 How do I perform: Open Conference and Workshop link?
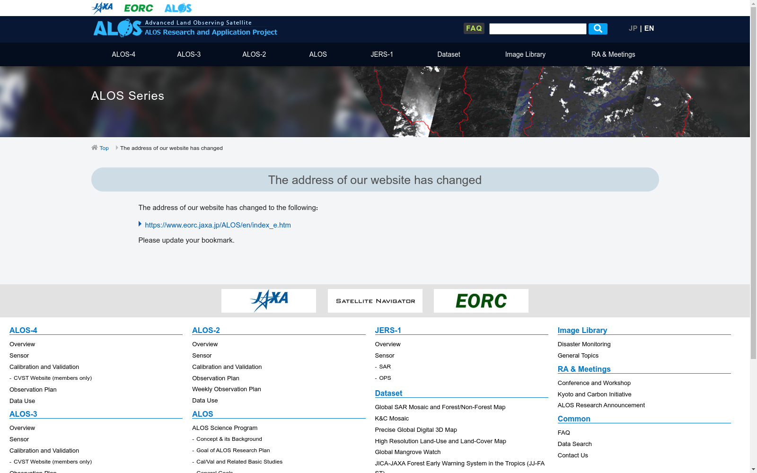[594, 383]
